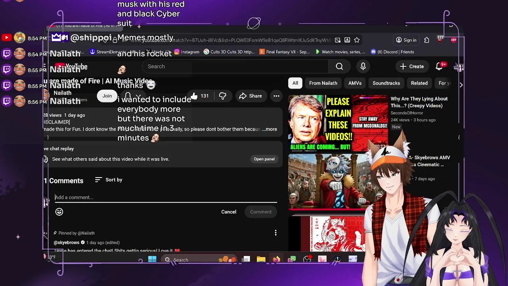Screen dimensions: 508x286
Task: Select the Soundtracks chip
Action: (386, 83)
